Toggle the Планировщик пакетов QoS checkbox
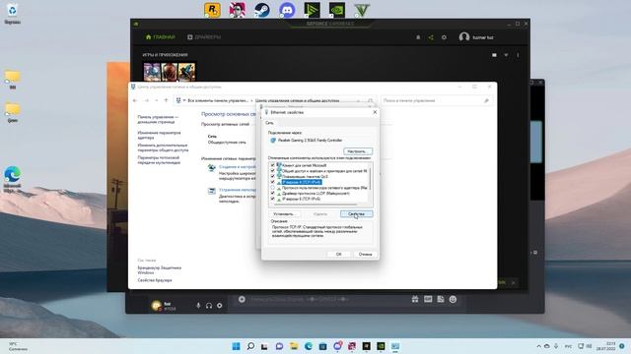 [272, 176]
